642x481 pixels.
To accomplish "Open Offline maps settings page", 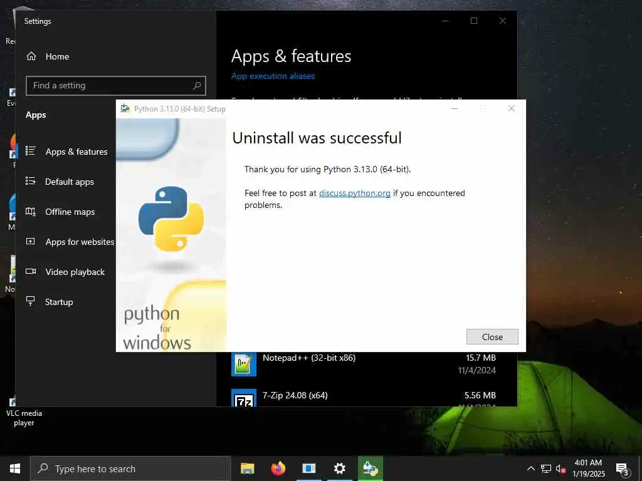I will 70,212.
